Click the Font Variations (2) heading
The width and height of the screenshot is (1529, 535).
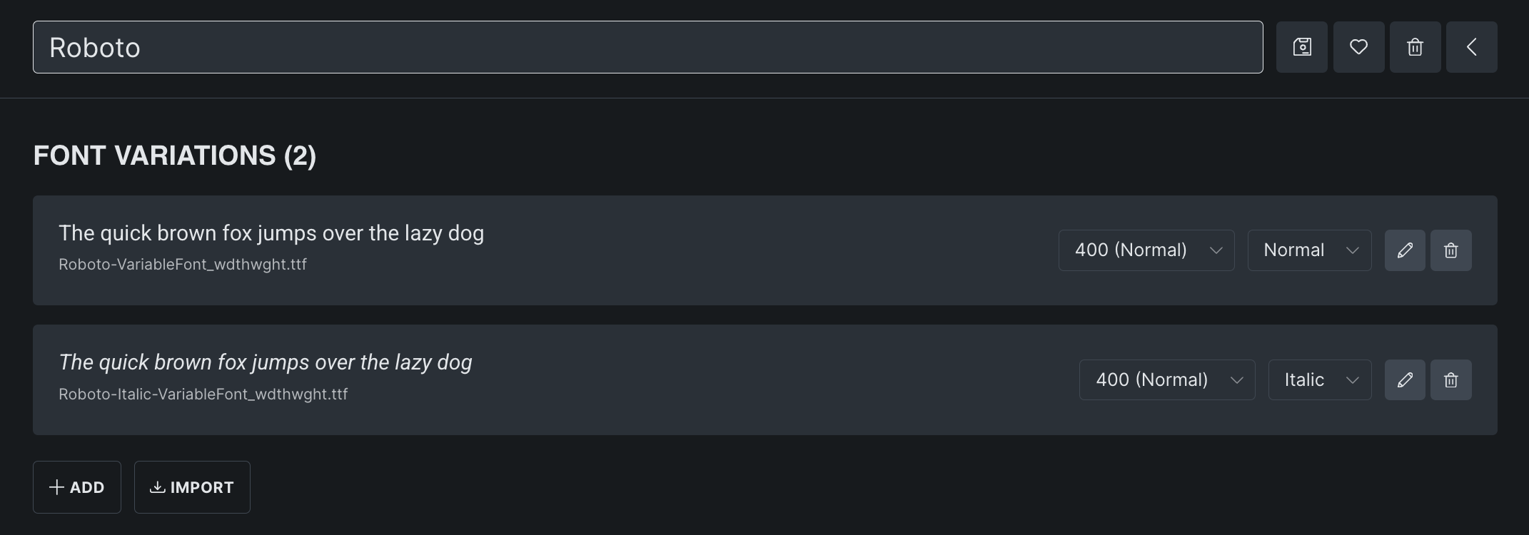175,156
